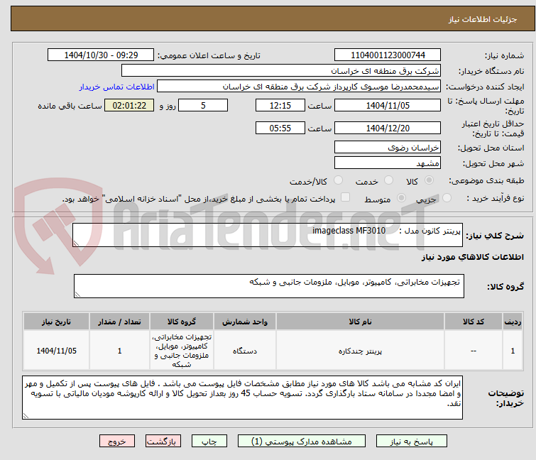Image resolution: width=536 pixels, height=460 pixels.
Task: Click the general description textarea with imageclass MF3010
Action: point(268,235)
